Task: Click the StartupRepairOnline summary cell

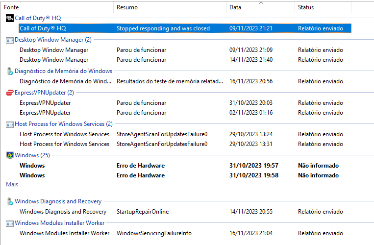Action: (x=143, y=212)
